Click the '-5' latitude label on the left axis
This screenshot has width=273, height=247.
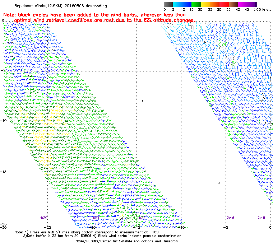[3, 70]
